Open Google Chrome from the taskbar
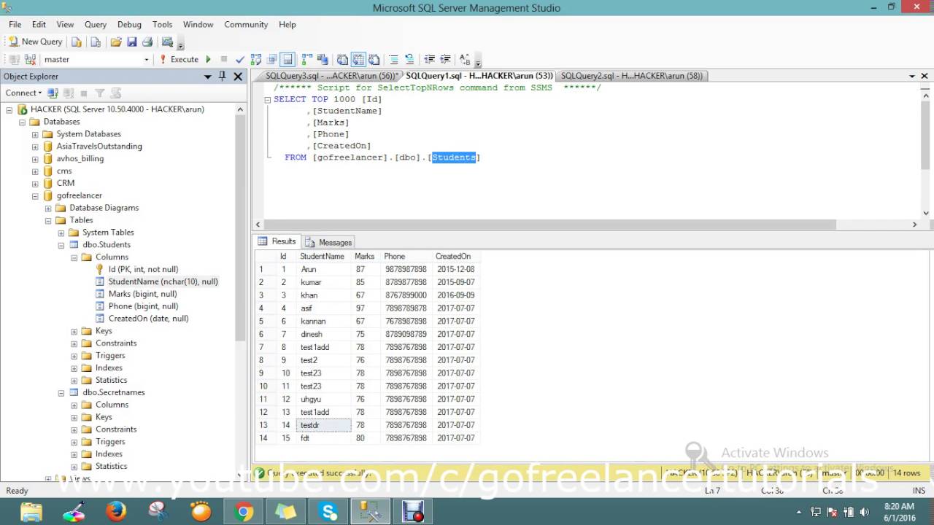 click(x=244, y=512)
